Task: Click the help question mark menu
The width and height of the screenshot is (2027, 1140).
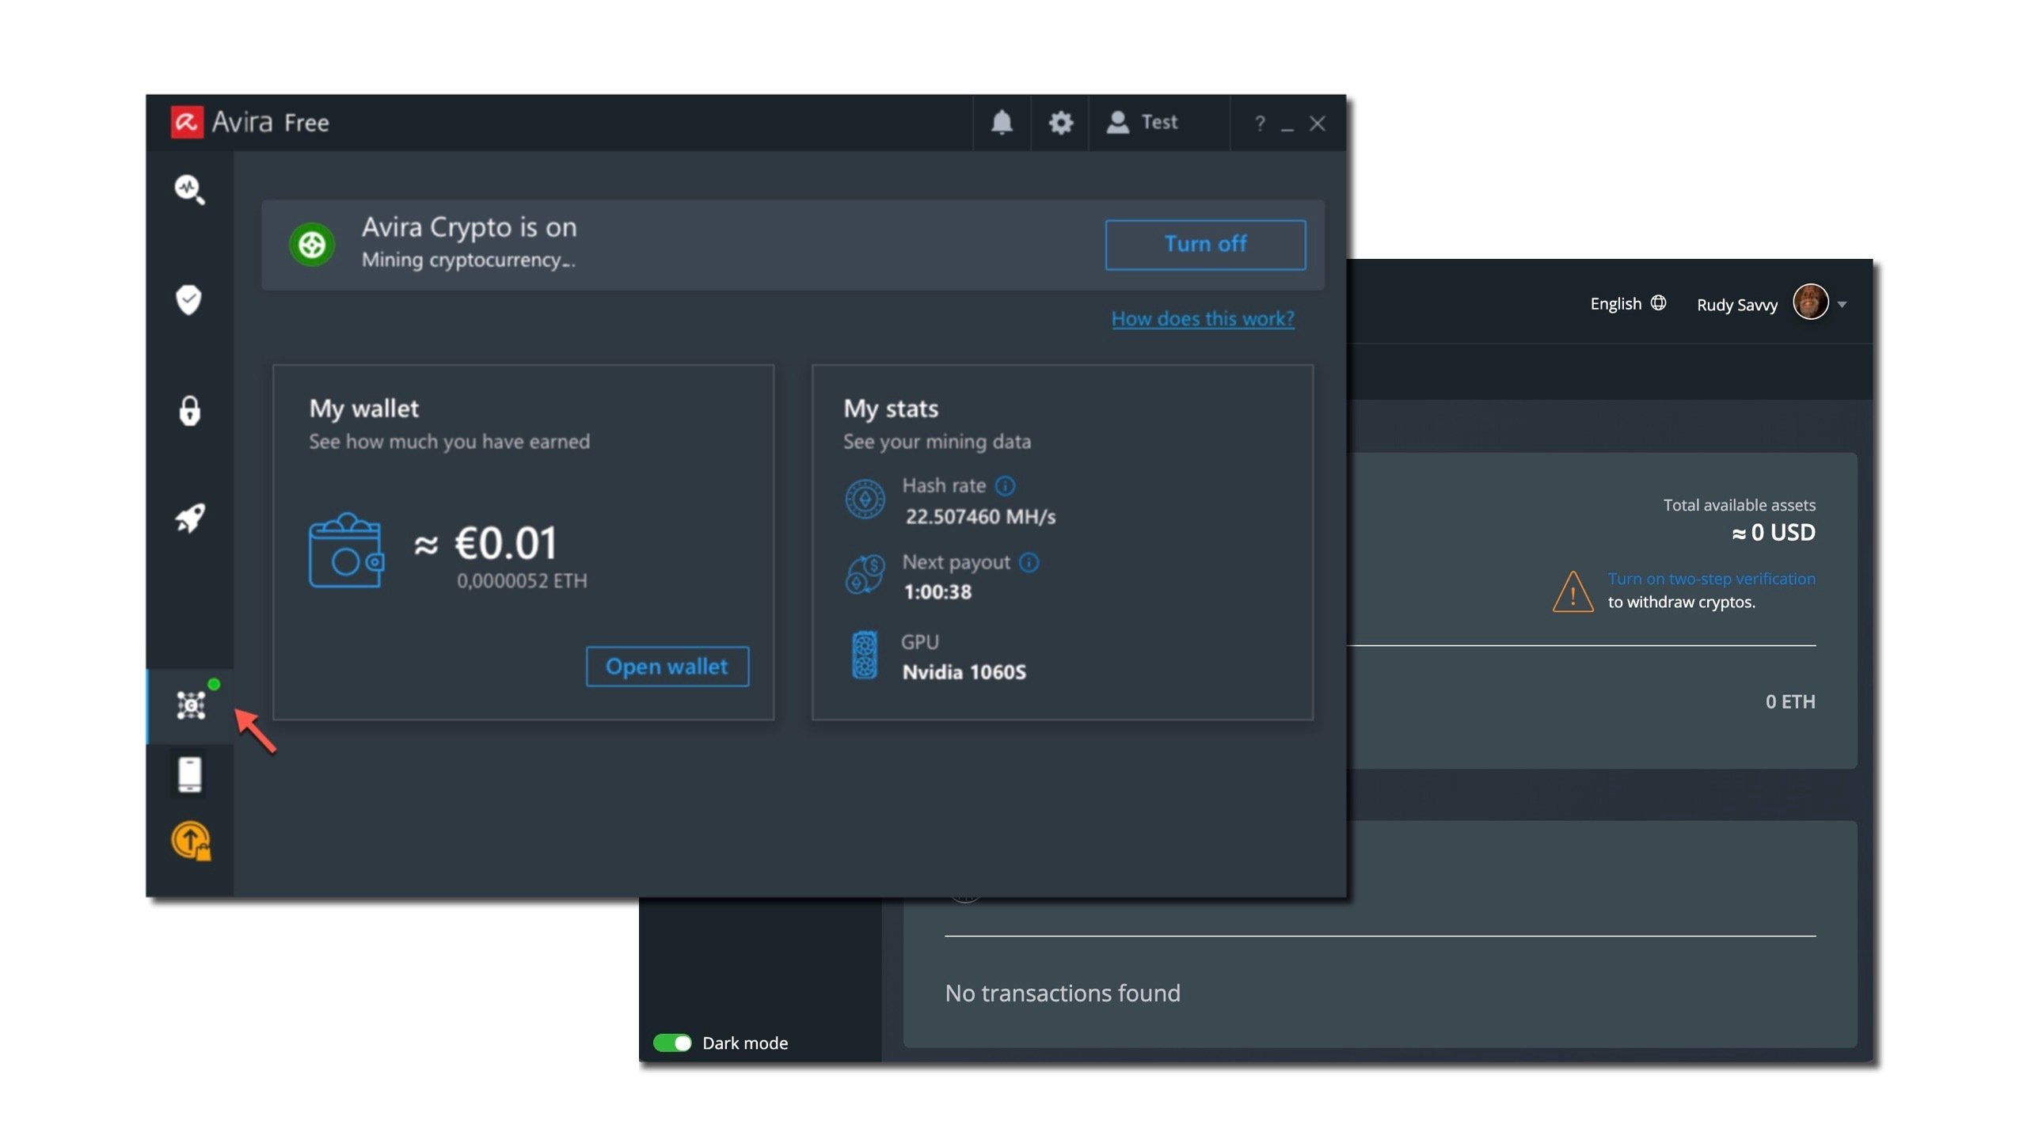Action: point(1258,123)
